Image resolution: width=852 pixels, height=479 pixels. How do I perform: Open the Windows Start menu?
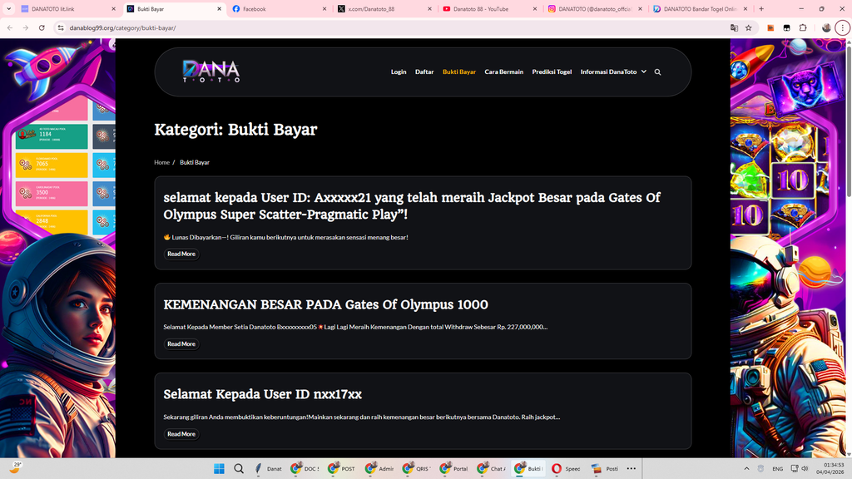(x=219, y=469)
